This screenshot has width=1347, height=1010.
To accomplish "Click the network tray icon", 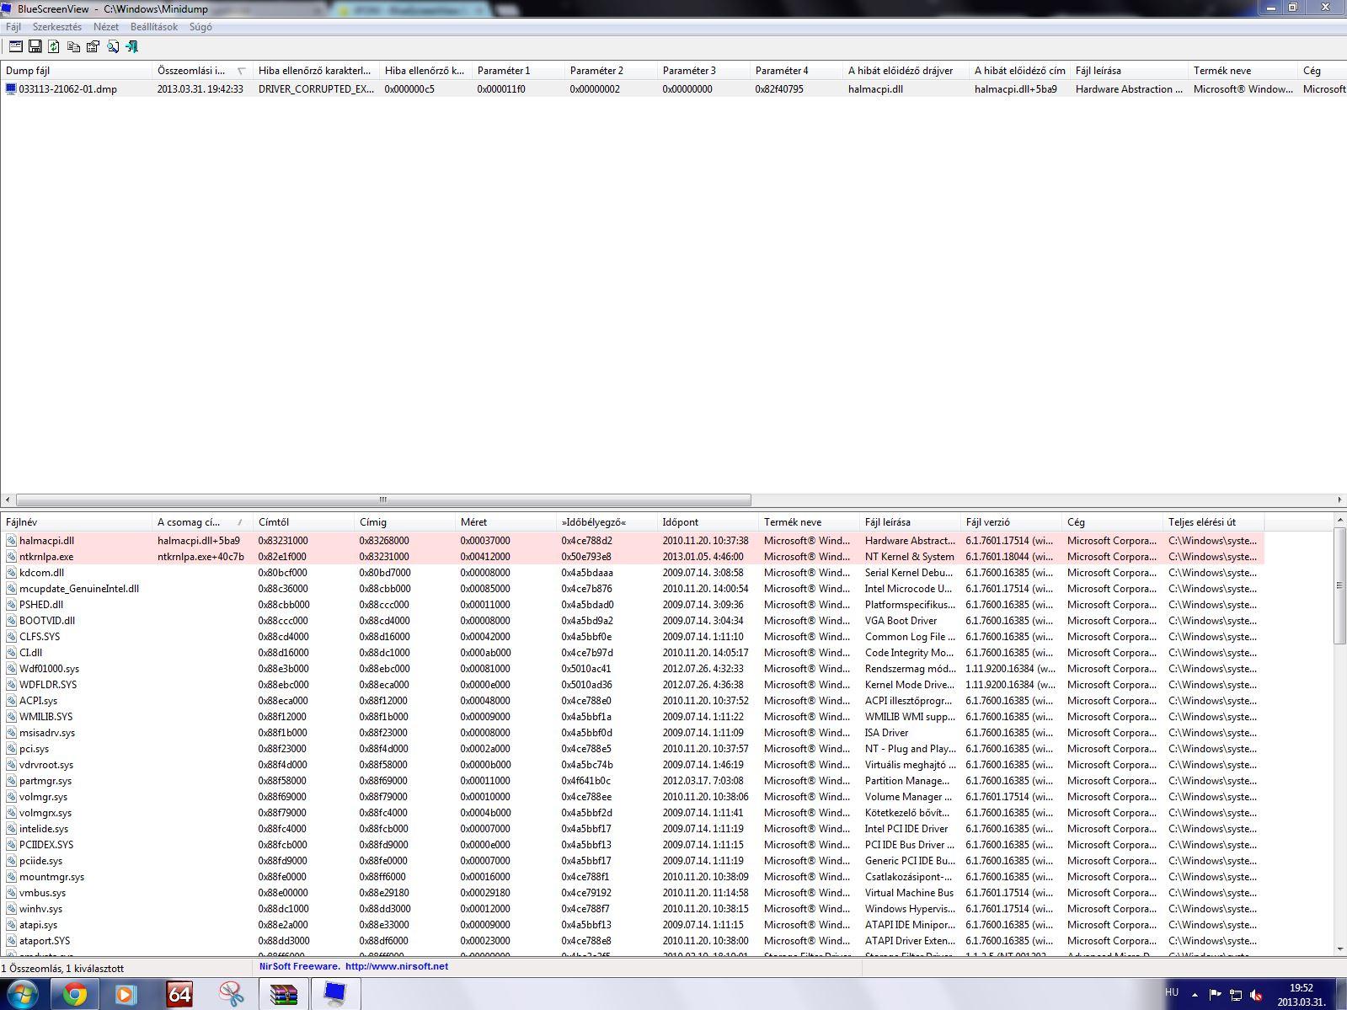I will [1235, 995].
